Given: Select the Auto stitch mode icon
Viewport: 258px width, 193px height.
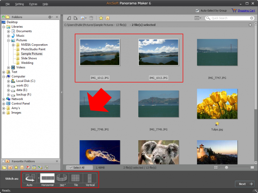Looking at the screenshot, I should pyautogui.click(x=30, y=178).
